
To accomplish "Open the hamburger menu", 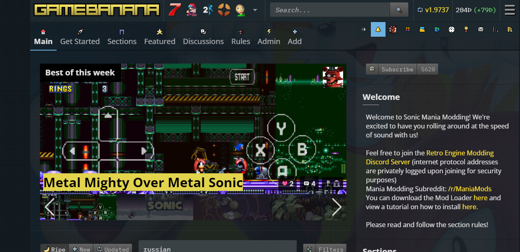I will tap(509, 10).
